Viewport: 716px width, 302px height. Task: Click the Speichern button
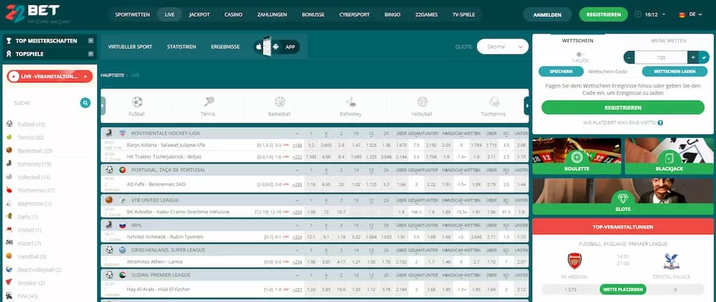(x=561, y=71)
